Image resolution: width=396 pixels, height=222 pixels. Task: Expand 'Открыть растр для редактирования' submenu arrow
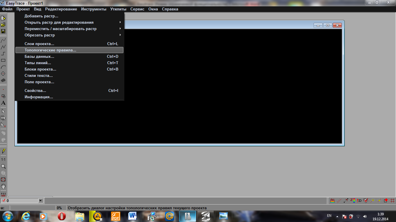(120, 22)
